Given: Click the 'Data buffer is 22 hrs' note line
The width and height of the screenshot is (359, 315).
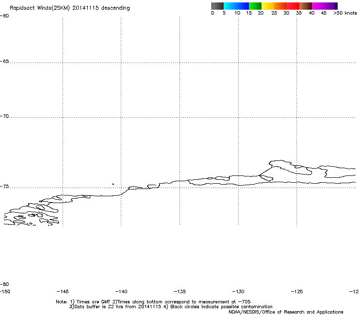Looking at the screenshot, I should click(171, 307).
